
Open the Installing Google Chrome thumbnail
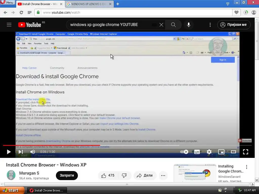[195, 173]
